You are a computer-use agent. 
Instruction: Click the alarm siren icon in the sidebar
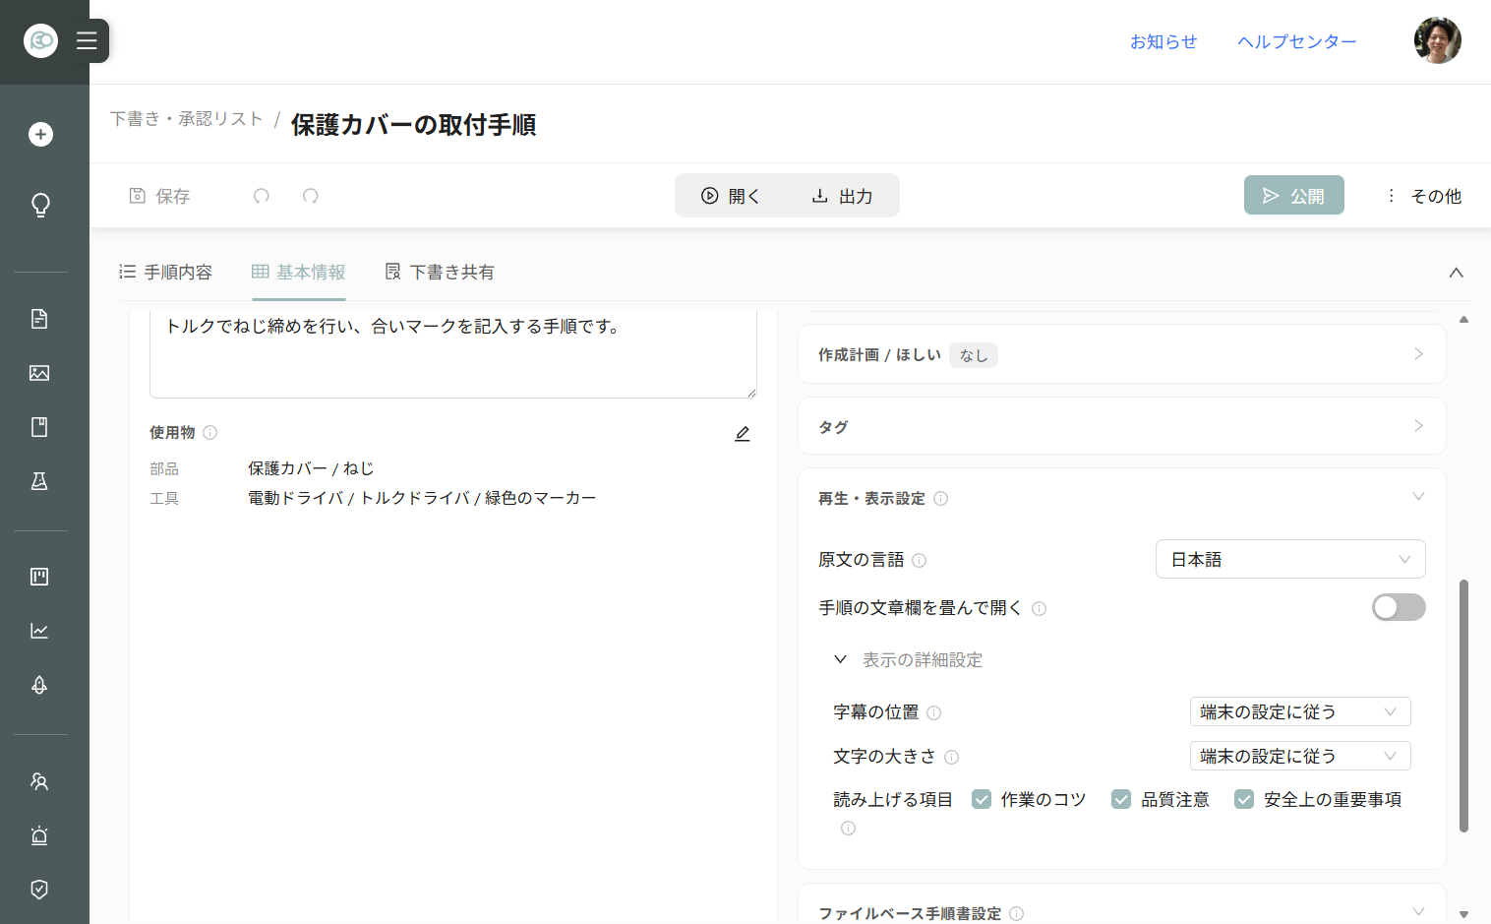point(39,835)
